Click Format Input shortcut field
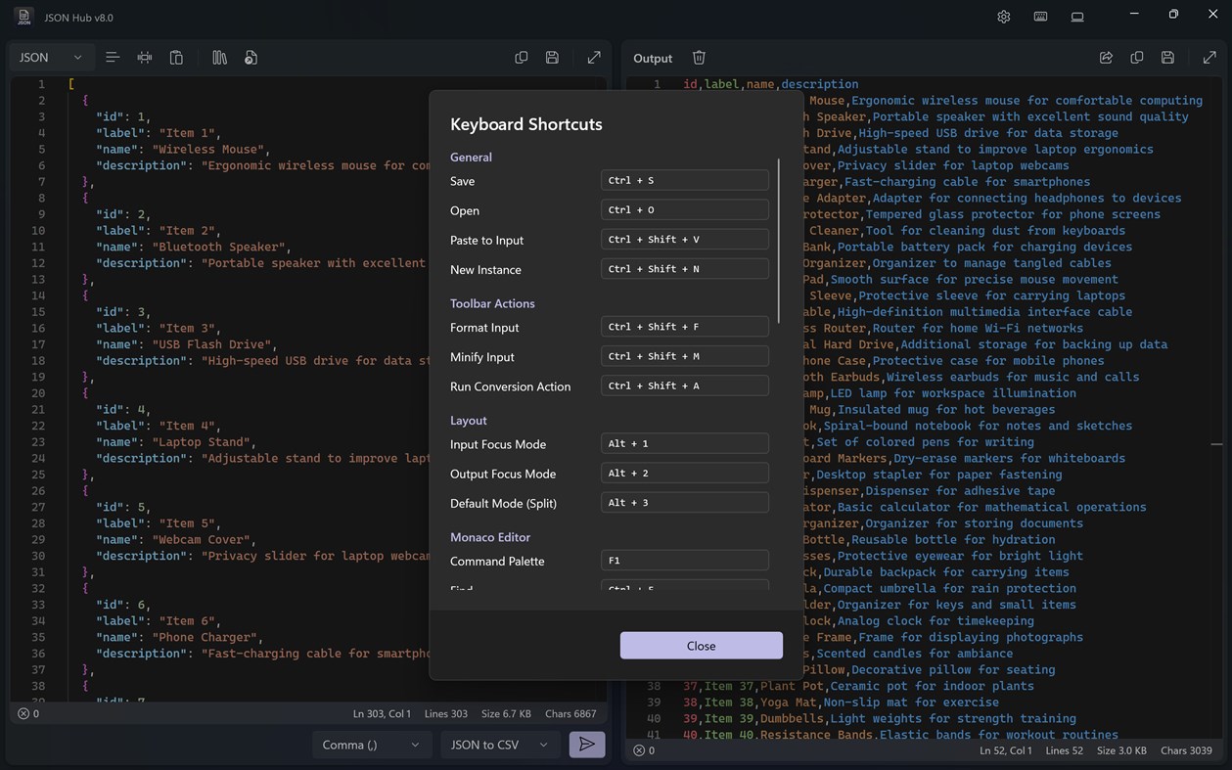This screenshot has height=770, width=1232. (685, 327)
